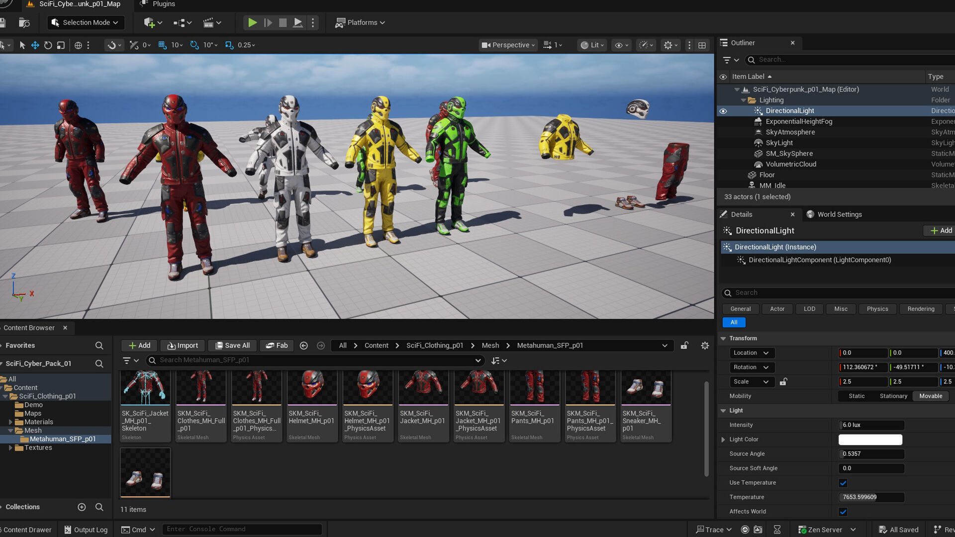The width and height of the screenshot is (955, 537).
Task: Click the Intensity 6.0 lux value slider
Action: click(x=871, y=425)
